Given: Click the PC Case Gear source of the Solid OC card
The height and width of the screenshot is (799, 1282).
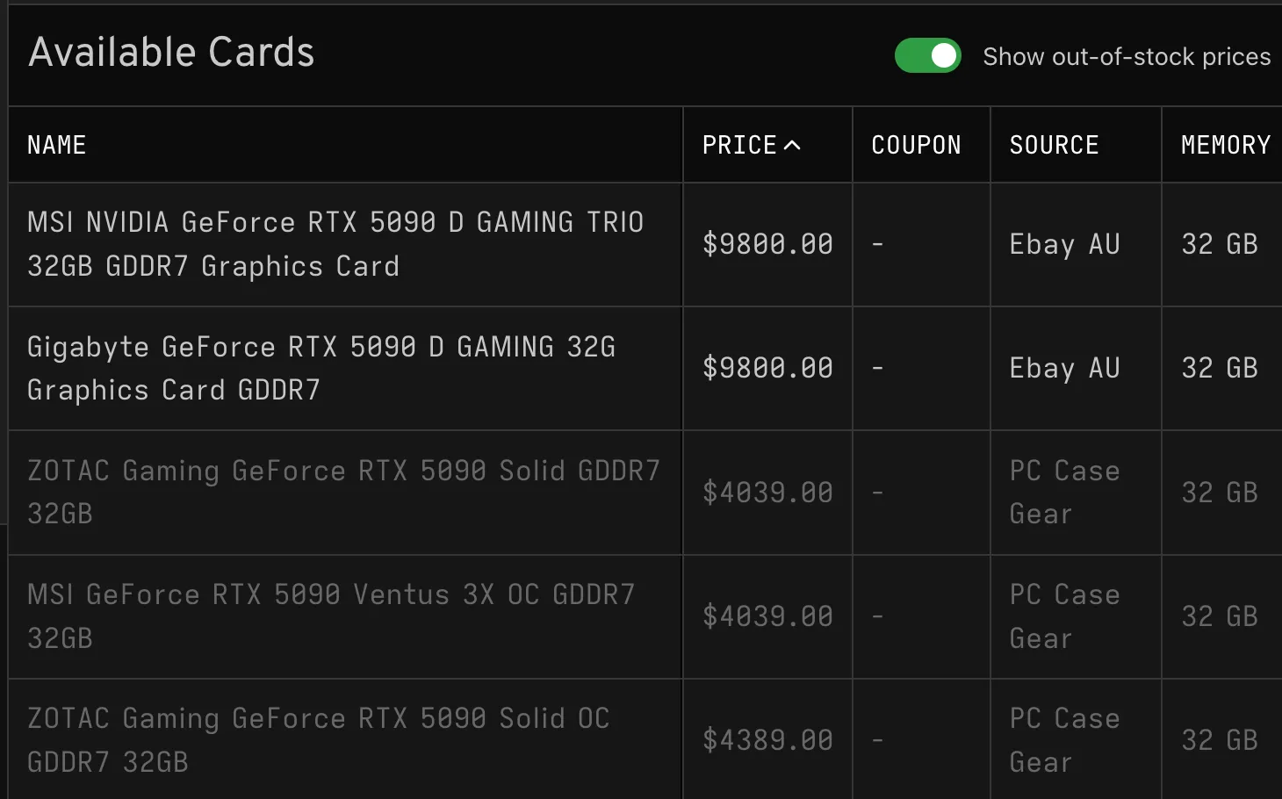Looking at the screenshot, I should 1064,739.
